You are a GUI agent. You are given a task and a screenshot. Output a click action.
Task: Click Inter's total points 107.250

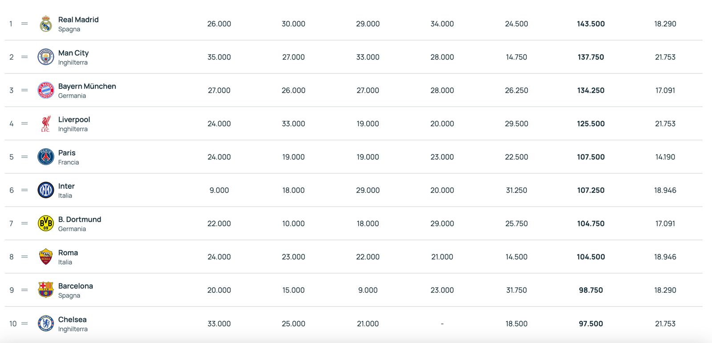(x=591, y=190)
